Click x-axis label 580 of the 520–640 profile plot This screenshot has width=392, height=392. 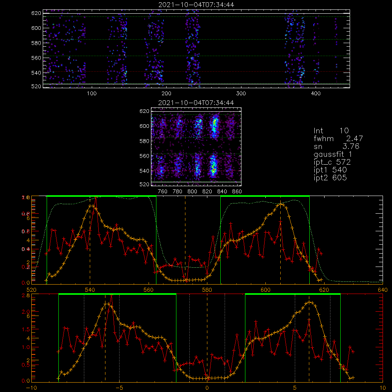(x=207, y=290)
